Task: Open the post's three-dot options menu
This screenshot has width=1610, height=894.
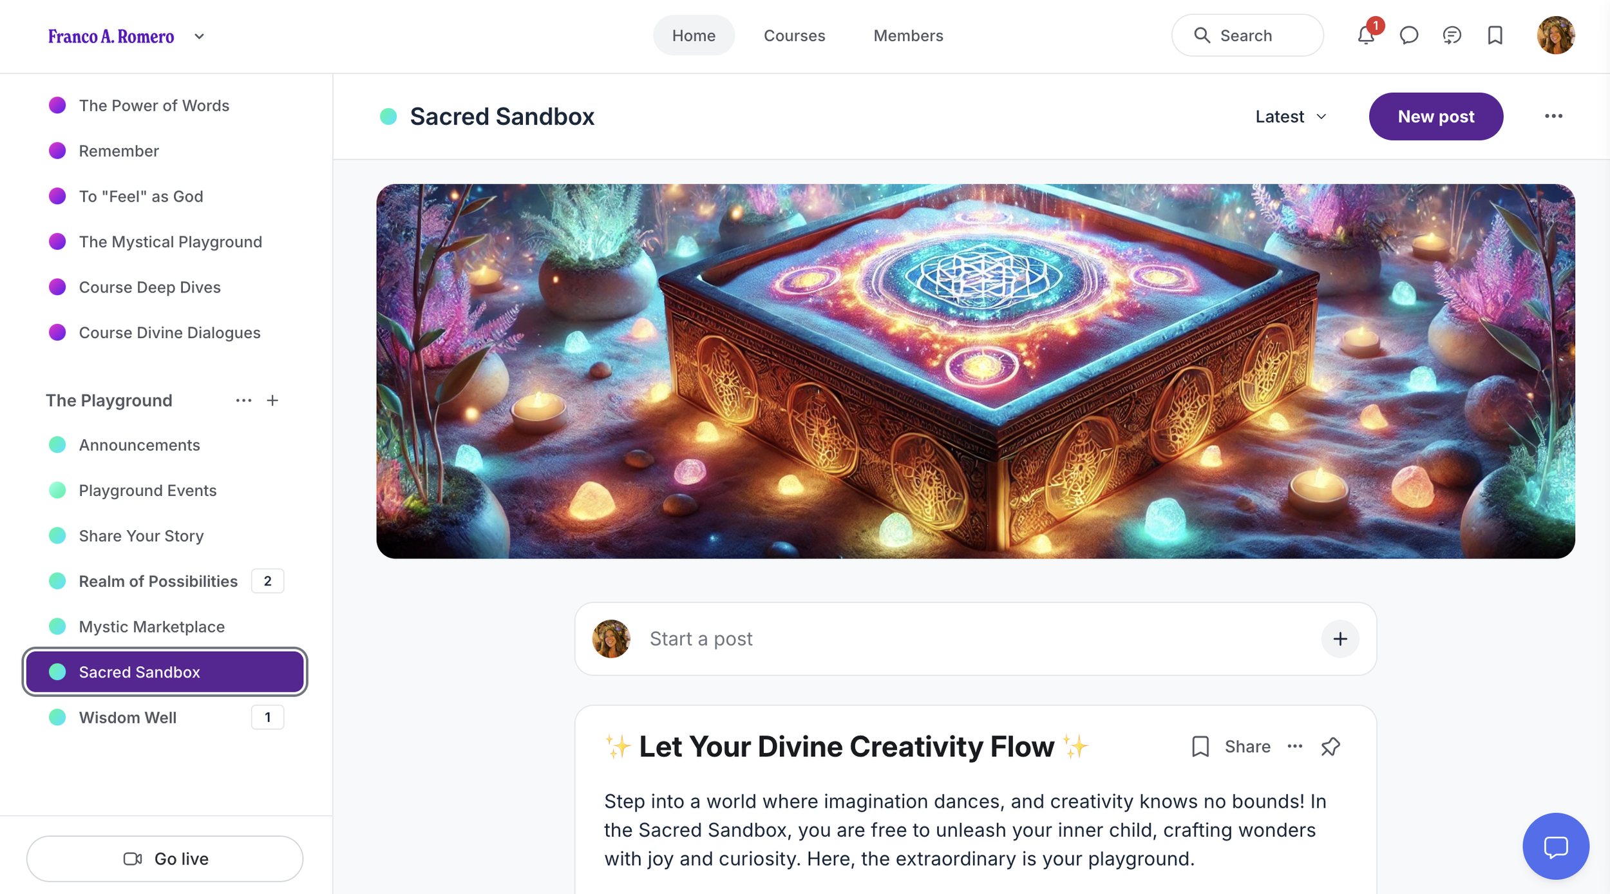Action: pos(1295,747)
